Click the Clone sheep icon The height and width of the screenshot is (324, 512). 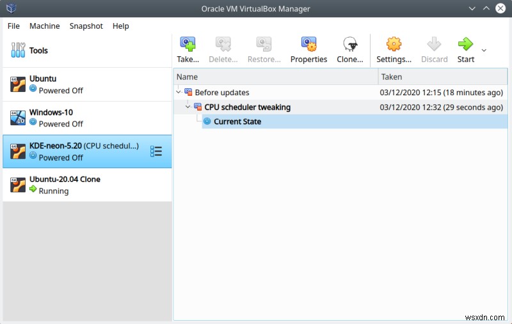tap(350, 44)
